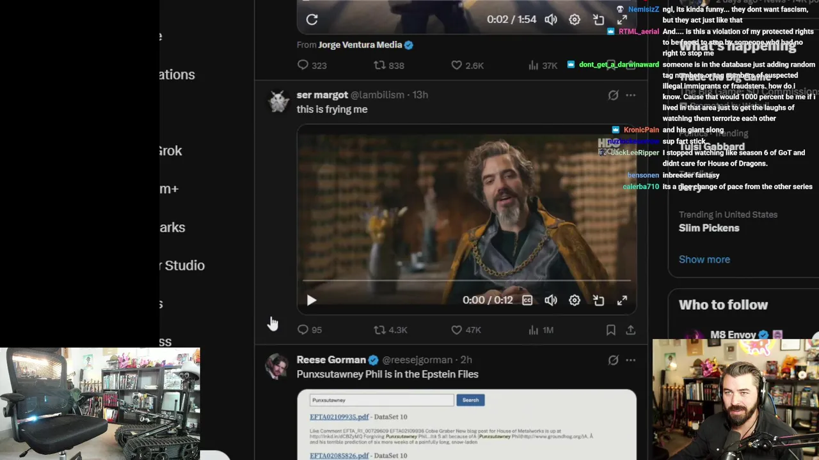This screenshot has height=460, width=819.
Task: Open settings gear on the top video
Action: pos(575,20)
